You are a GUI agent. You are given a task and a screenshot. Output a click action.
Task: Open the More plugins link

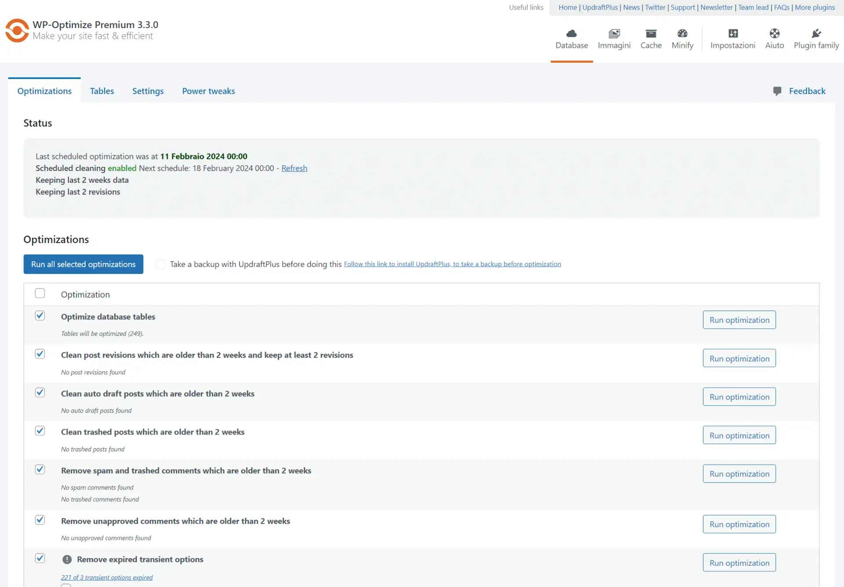click(x=815, y=7)
